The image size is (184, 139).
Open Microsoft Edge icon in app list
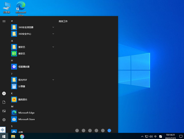pos(14,113)
